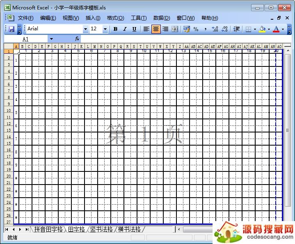The image size is (295, 244).
Task: Click the Insert Function fx icon
Action: (x=77, y=39)
